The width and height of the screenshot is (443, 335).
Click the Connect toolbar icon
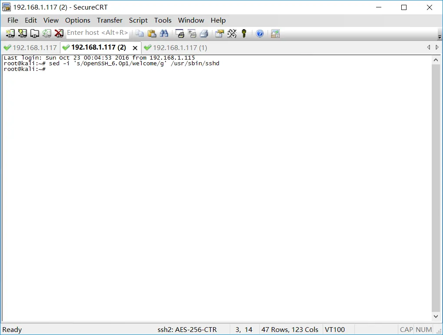click(x=10, y=33)
